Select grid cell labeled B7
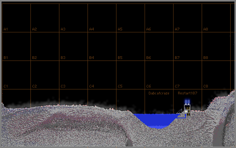The image size is (236, 148). tap(187, 46)
